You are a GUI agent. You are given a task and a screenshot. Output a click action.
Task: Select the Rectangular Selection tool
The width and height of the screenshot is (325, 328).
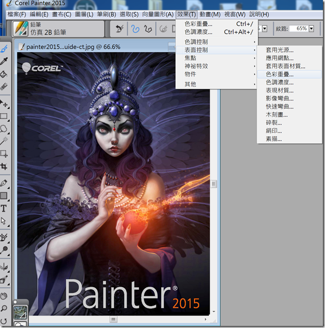4,116
